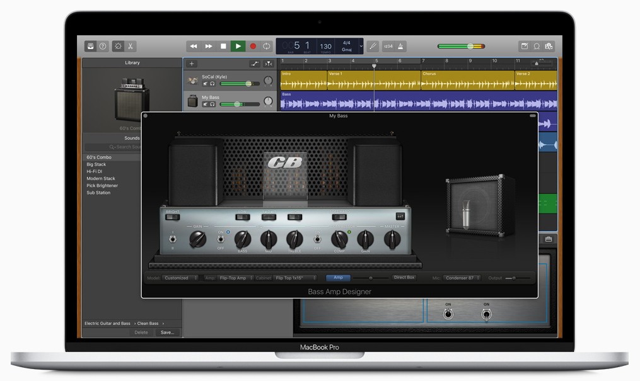Mute the My Bass track

pos(206,105)
